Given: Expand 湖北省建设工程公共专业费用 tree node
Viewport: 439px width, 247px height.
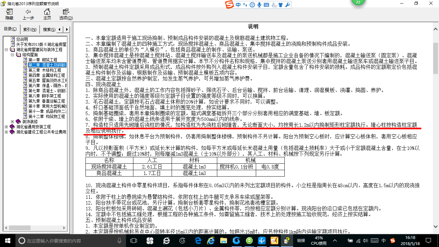Looking at the screenshot, I should point(7,132).
